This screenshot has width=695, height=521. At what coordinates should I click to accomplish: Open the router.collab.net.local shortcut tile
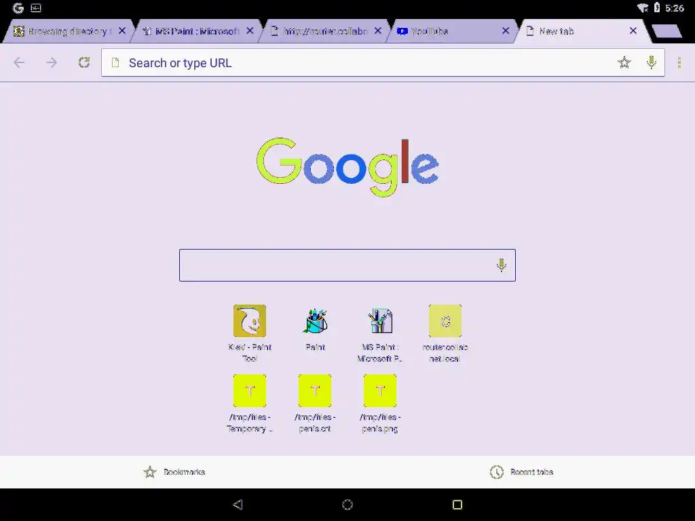point(445,333)
